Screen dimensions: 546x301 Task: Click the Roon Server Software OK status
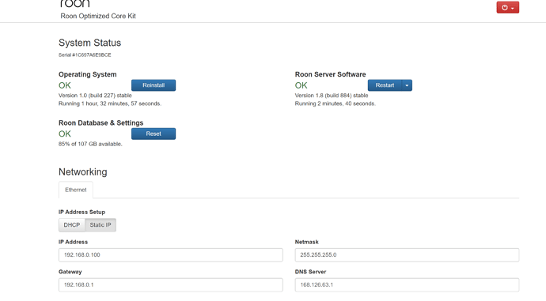coord(301,85)
